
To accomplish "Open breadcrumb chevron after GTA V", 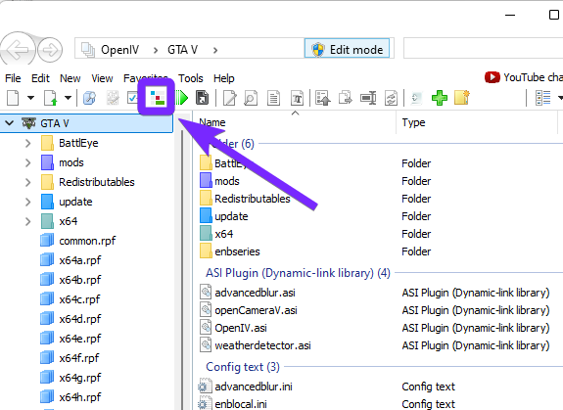I will pos(215,50).
